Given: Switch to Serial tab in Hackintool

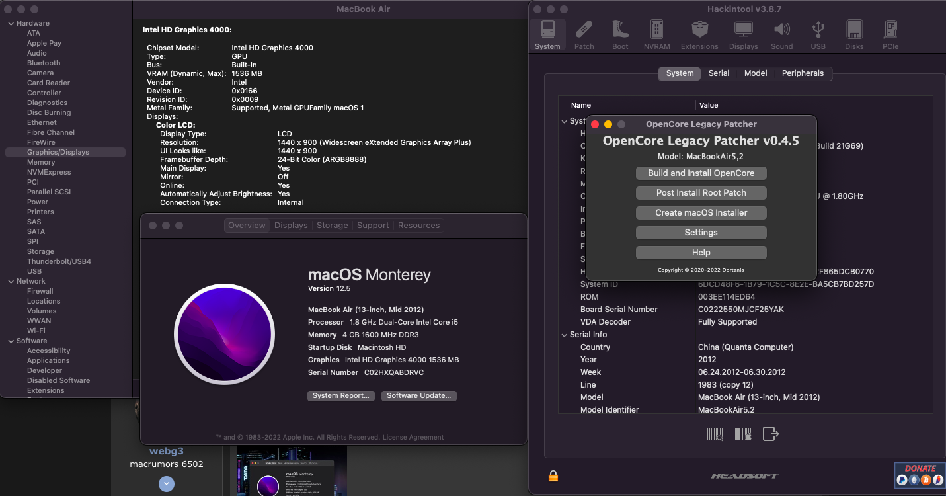Looking at the screenshot, I should coord(719,73).
